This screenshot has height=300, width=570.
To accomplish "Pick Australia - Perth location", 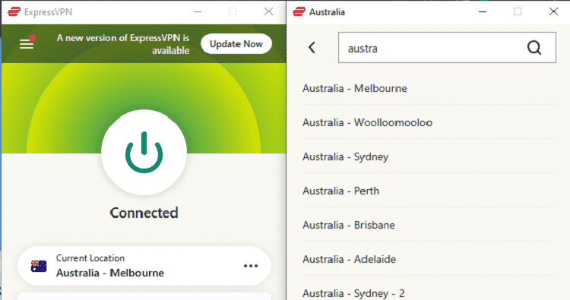I will coord(429,191).
